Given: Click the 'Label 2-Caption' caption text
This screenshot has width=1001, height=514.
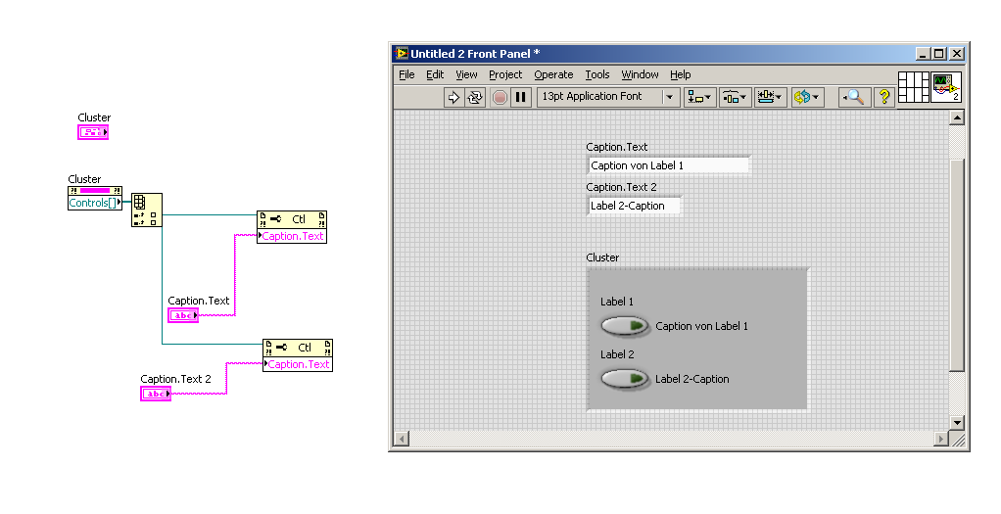Looking at the screenshot, I should pyautogui.click(x=692, y=379).
